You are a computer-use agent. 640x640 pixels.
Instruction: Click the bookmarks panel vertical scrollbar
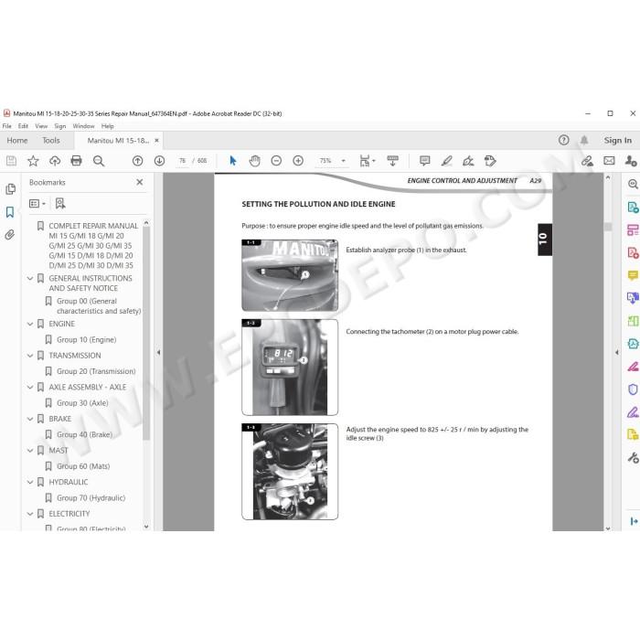click(x=146, y=334)
